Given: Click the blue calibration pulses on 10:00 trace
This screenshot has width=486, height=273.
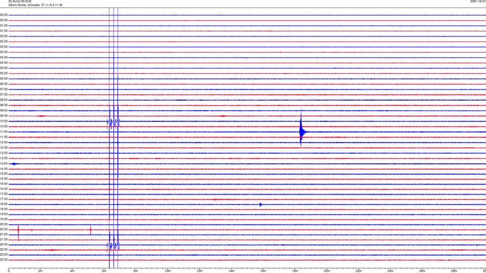Looking at the screenshot, I should (113, 122).
